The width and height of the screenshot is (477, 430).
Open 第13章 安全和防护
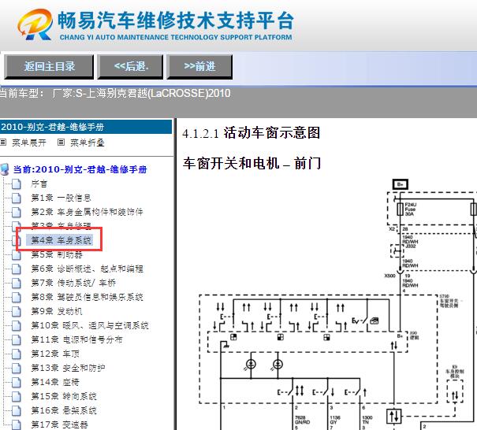68,368
